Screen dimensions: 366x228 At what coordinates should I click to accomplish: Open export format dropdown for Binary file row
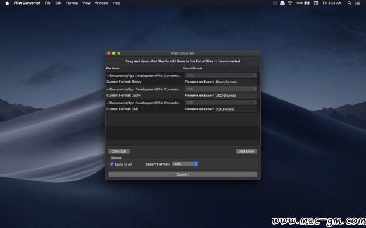coord(221,75)
